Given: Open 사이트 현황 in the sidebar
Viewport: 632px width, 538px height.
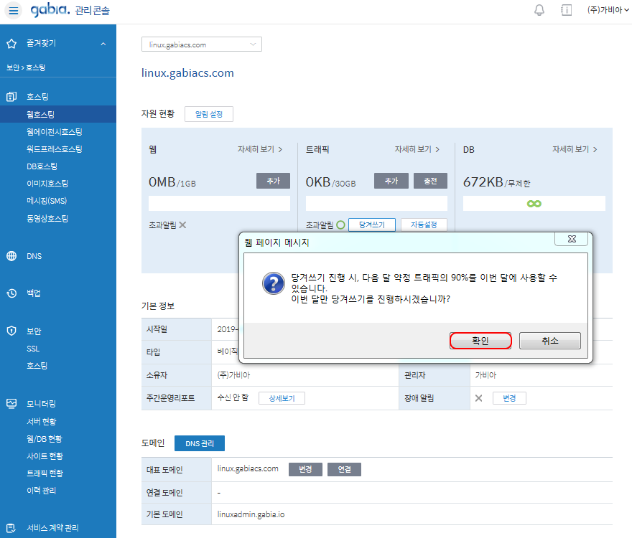Looking at the screenshot, I should point(45,456).
